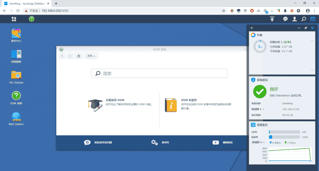Click the taskbar search magnifier icon
This screenshot has height=171, width=319.
pyautogui.click(x=304, y=19)
